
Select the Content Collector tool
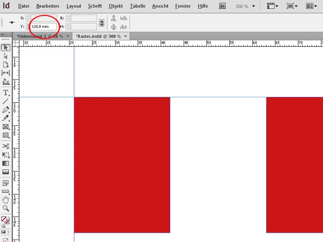tap(6, 82)
